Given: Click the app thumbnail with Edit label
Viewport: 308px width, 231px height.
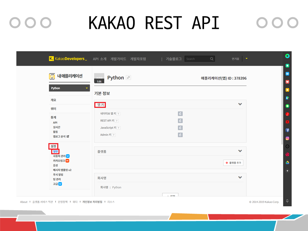Looking at the screenshot, I should (x=99, y=78).
